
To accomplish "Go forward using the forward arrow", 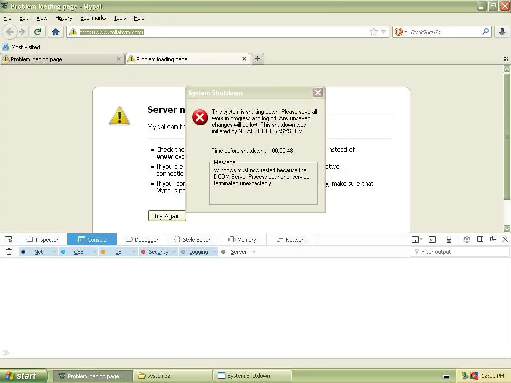I will pos(22,32).
